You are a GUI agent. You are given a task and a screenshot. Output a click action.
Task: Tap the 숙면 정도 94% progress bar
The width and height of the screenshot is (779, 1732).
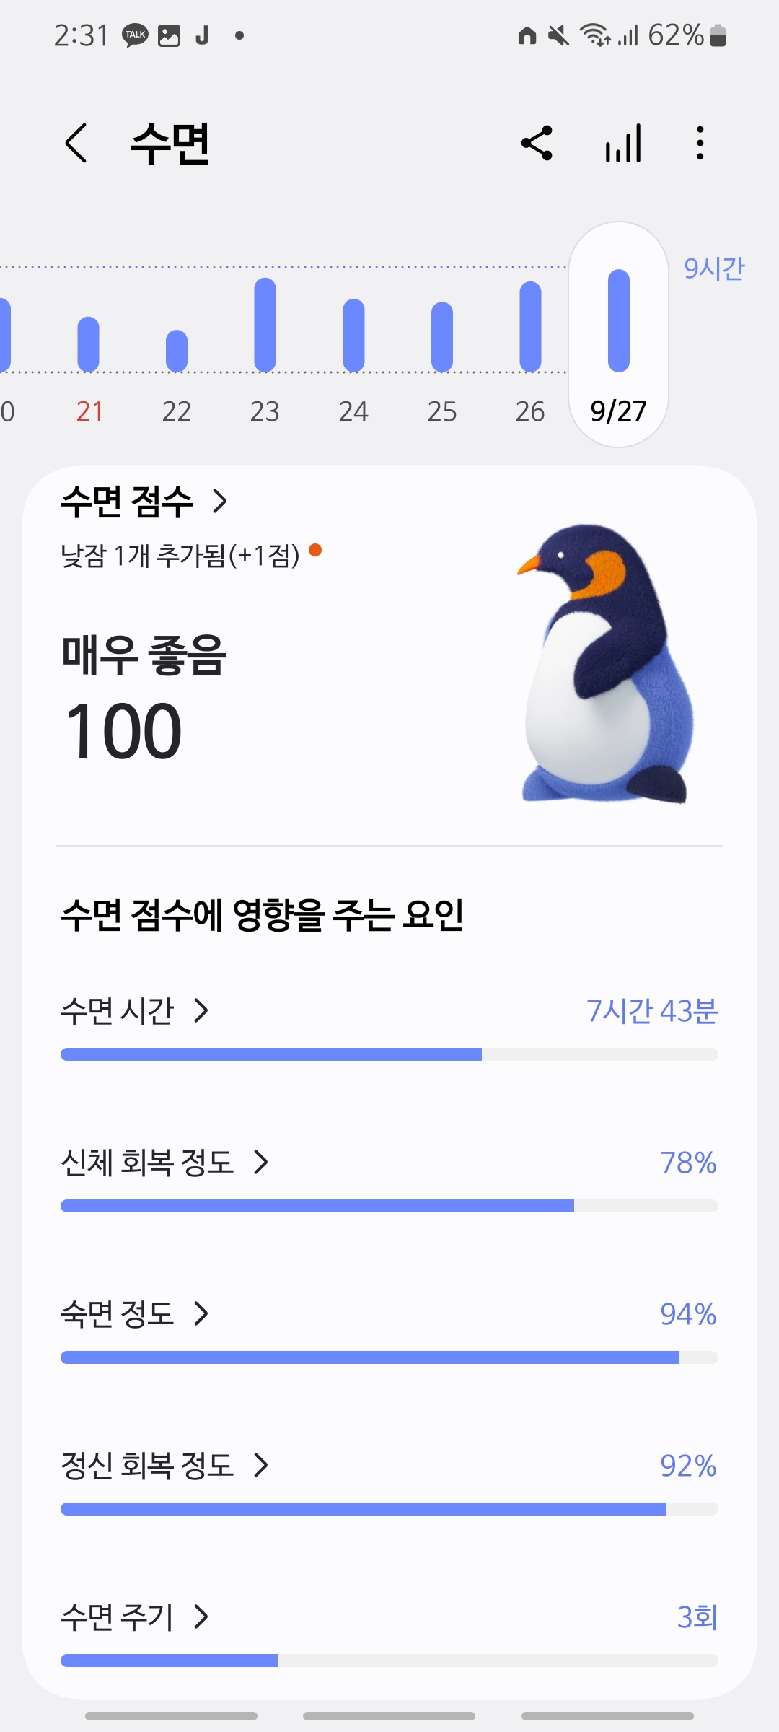pyautogui.click(x=389, y=1357)
